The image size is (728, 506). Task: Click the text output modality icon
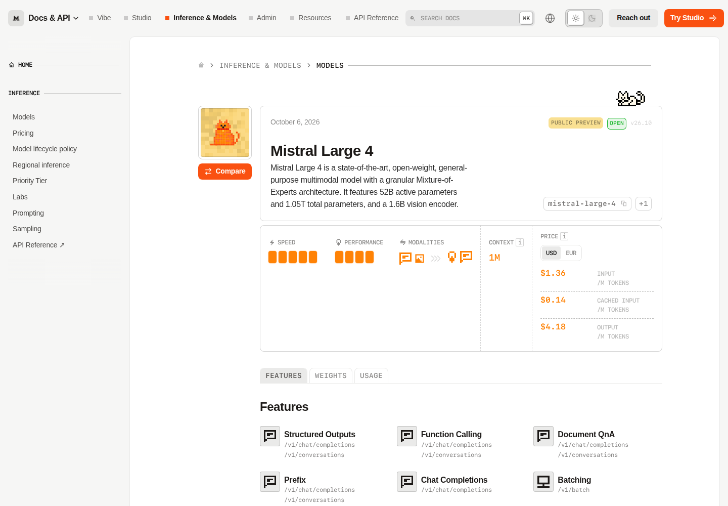pyautogui.click(x=466, y=257)
